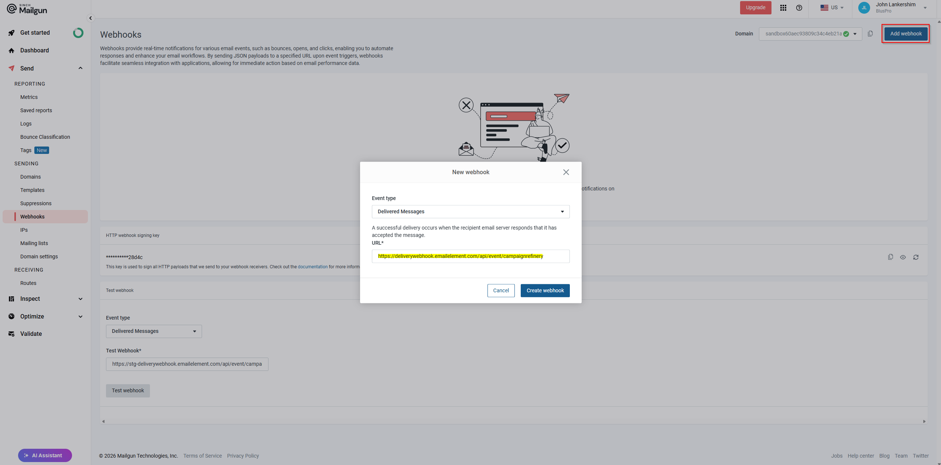Image resolution: width=941 pixels, height=465 pixels.
Task: Open Domain settings
Action: pos(39,256)
